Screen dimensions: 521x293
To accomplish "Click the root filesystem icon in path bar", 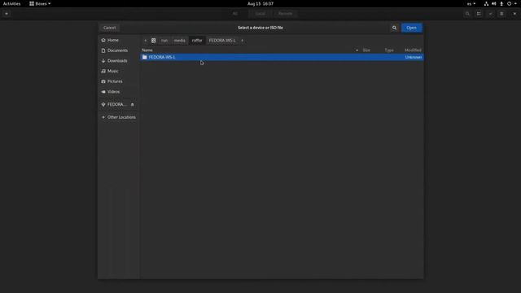I will (x=154, y=41).
